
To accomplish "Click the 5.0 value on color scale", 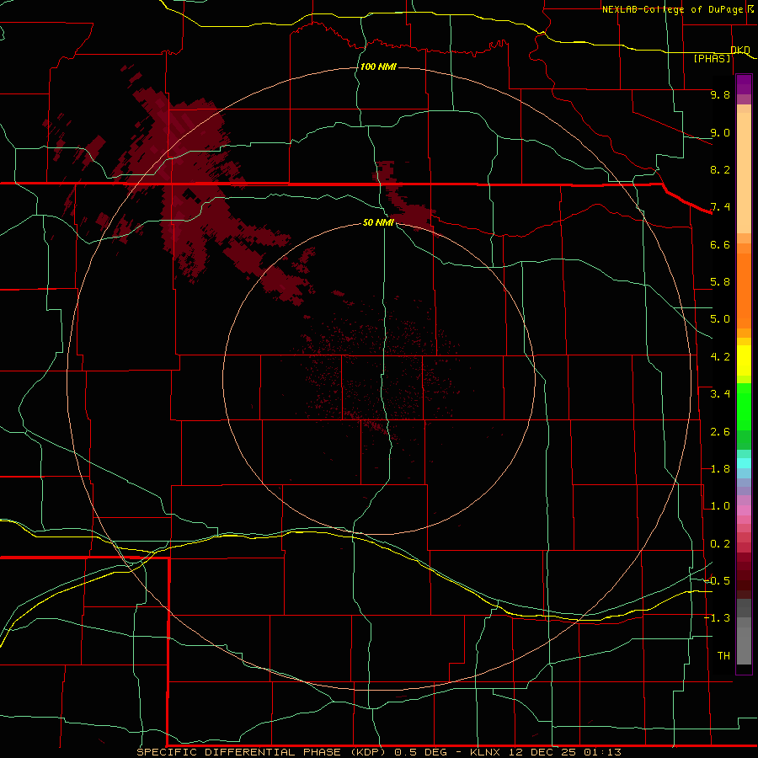I will [x=720, y=319].
